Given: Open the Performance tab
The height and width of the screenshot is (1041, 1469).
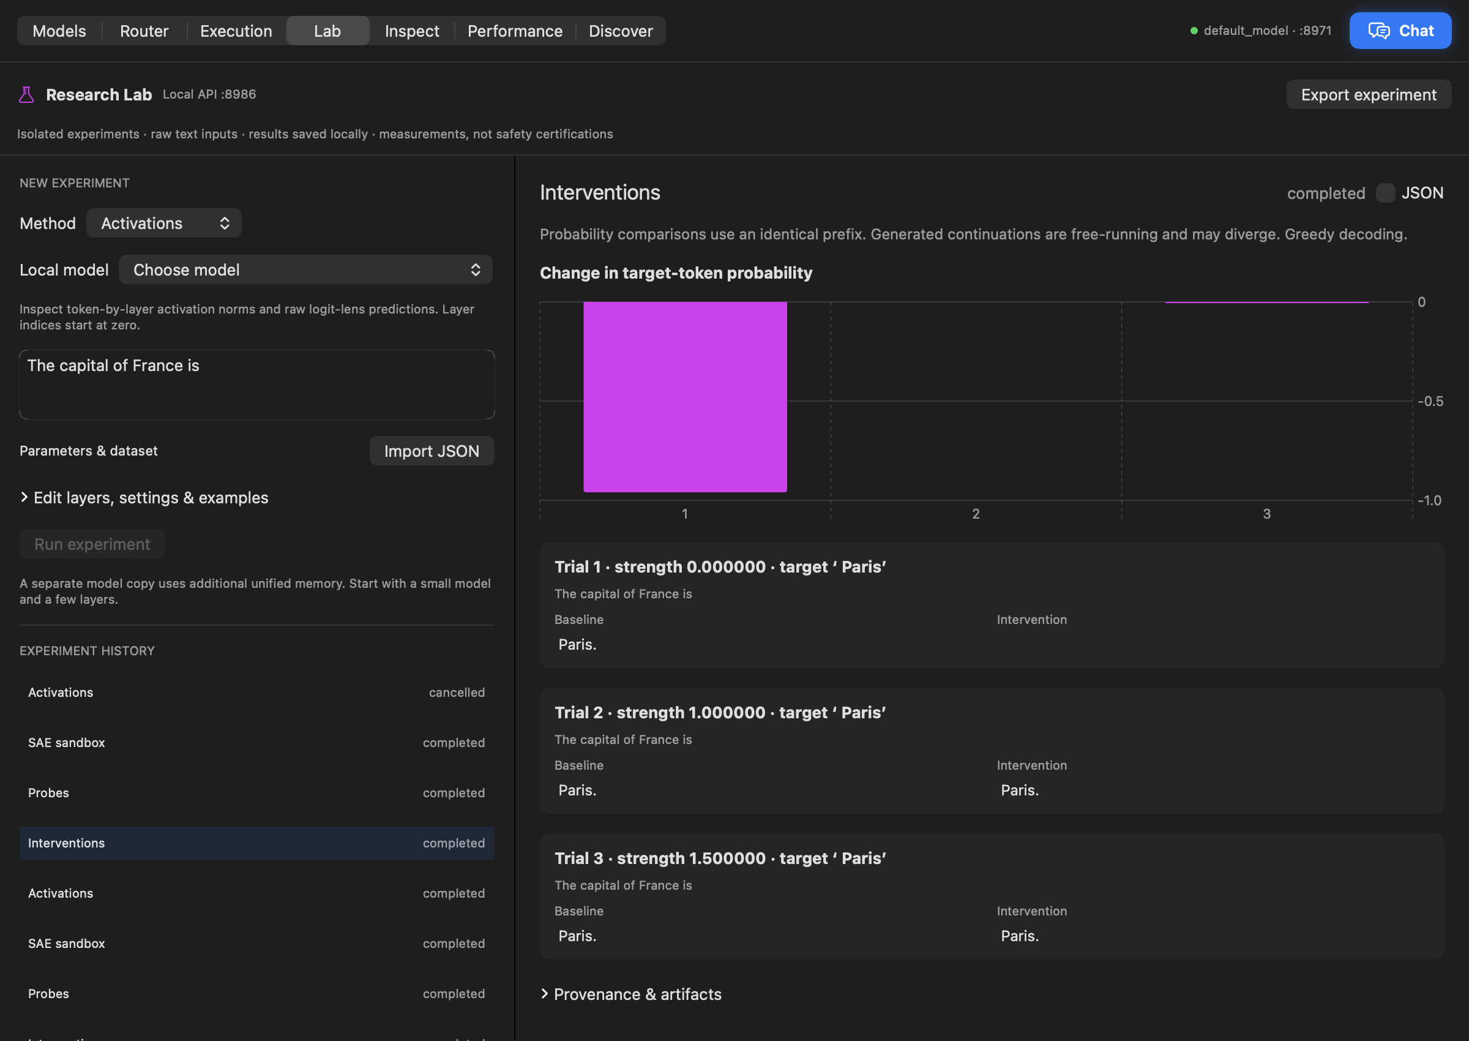Looking at the screenshot, I should point(515,31).
